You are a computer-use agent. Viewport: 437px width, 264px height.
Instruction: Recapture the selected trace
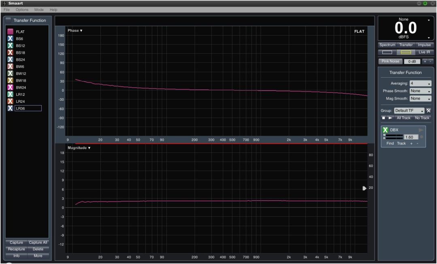16,249
